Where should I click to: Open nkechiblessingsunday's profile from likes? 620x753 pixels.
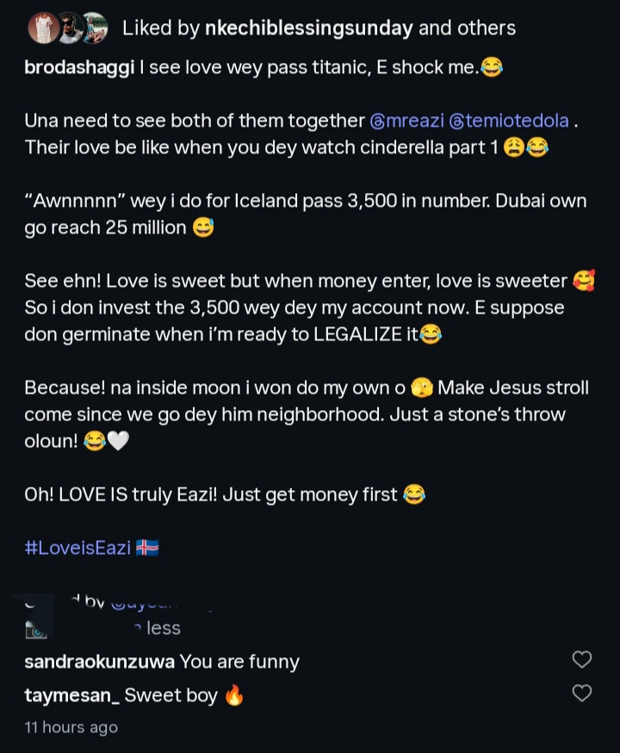(308, 28)
